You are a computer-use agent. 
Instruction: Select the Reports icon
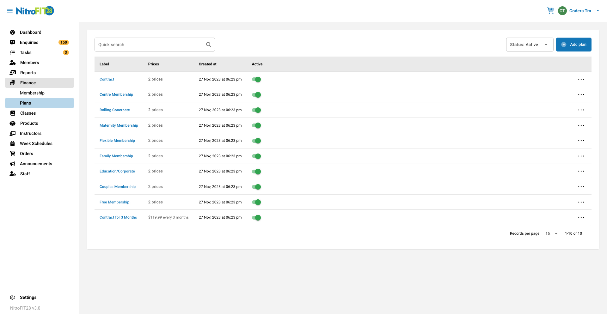[12, 73]
